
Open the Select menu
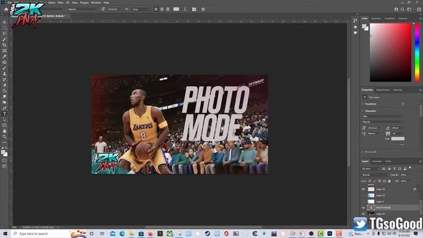[x=52, y=3]
